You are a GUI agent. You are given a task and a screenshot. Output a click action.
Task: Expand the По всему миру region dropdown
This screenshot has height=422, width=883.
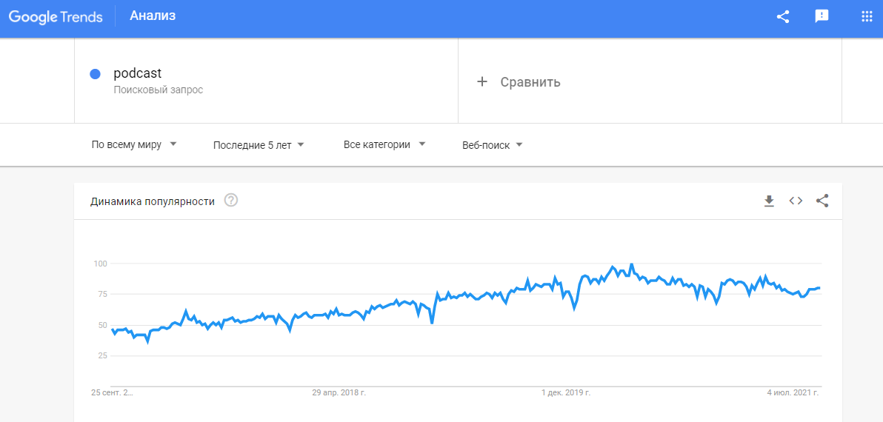[x=134, y=144]
